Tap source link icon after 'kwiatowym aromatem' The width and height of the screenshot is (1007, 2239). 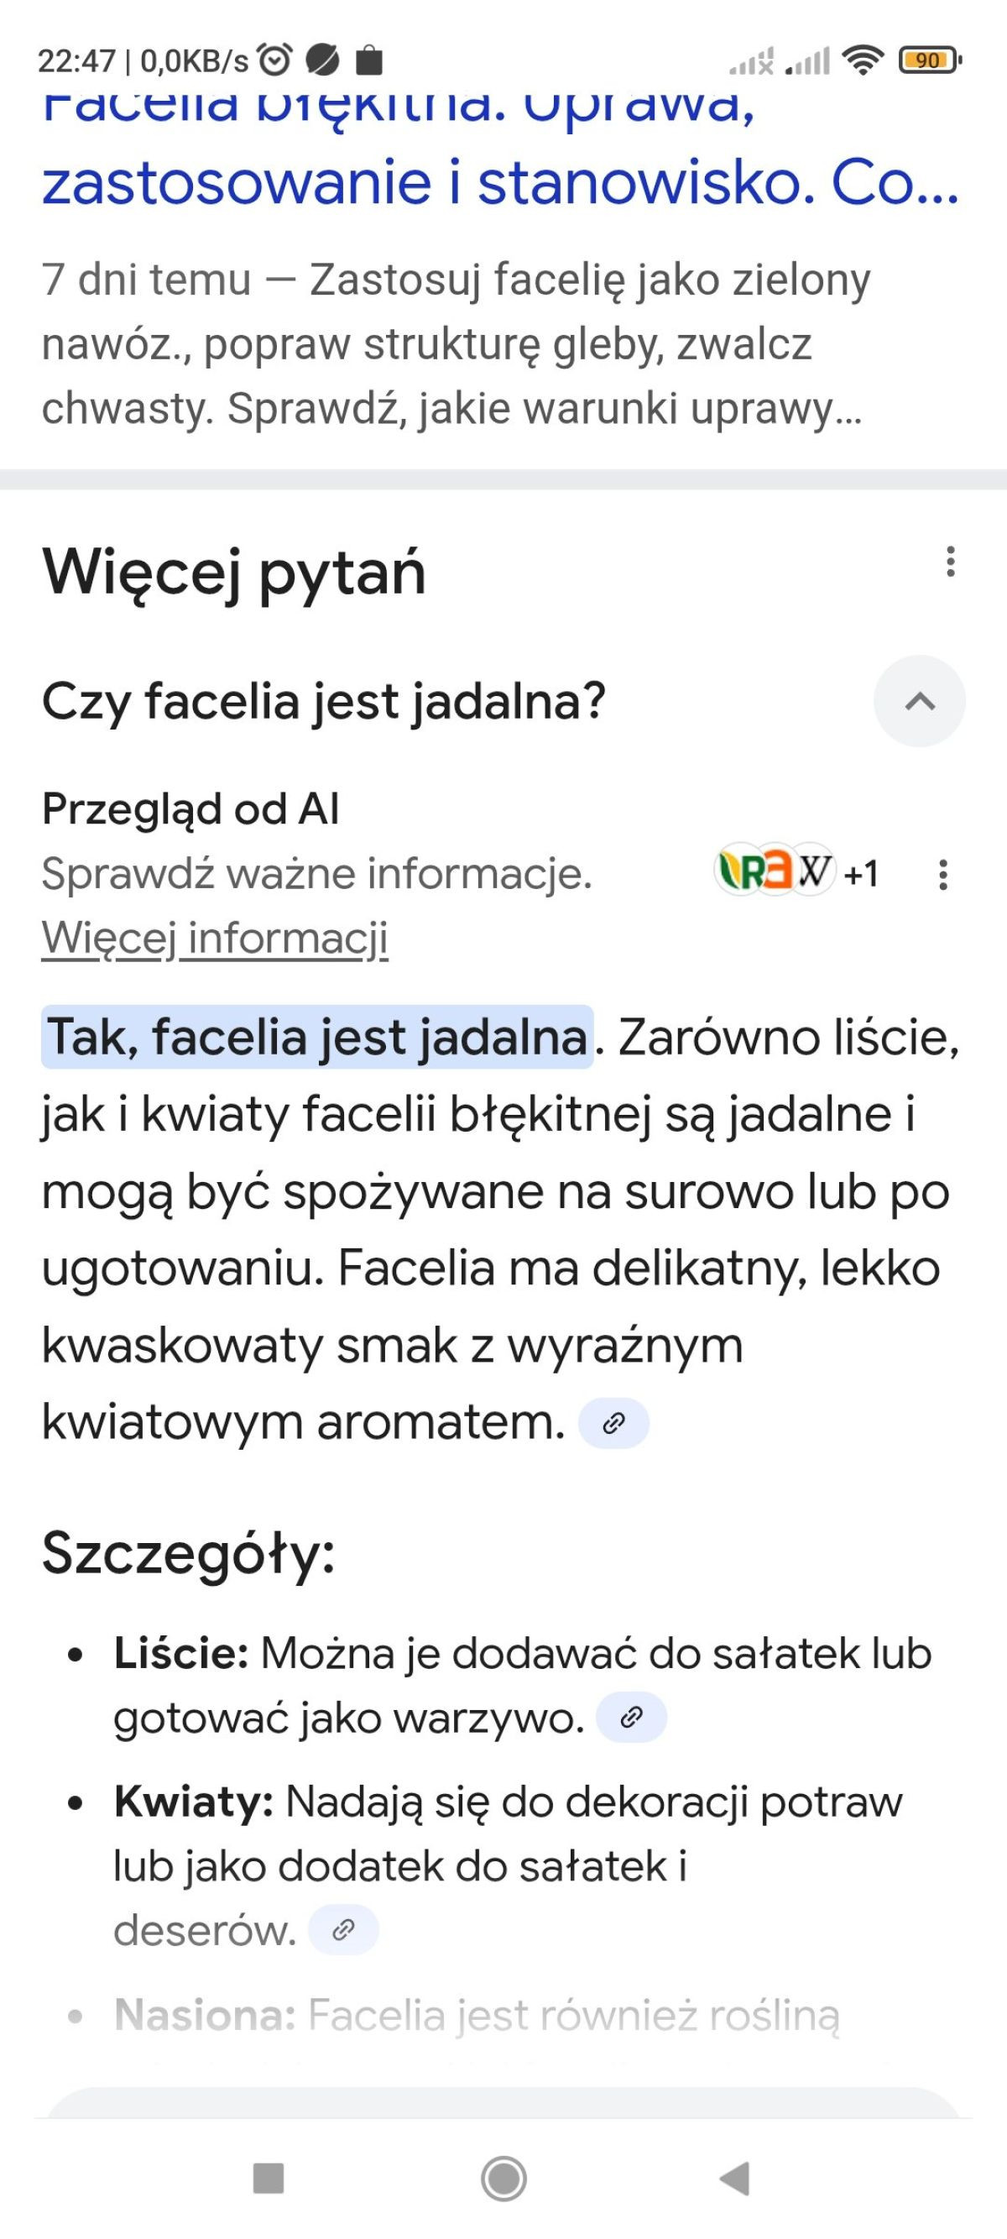point(613,1423)
